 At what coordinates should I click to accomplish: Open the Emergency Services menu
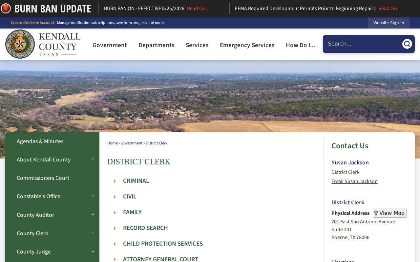tap(247, 45)
